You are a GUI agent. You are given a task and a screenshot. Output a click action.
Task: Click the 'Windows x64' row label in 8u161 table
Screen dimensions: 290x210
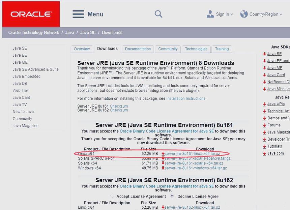click(89, 168)
